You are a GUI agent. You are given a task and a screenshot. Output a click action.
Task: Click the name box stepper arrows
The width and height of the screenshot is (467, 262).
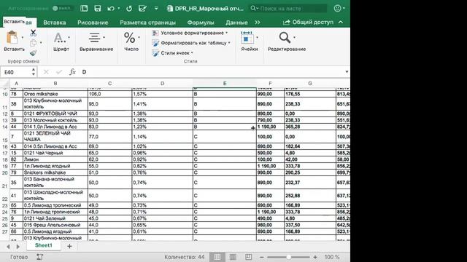[x=34, y=72]
